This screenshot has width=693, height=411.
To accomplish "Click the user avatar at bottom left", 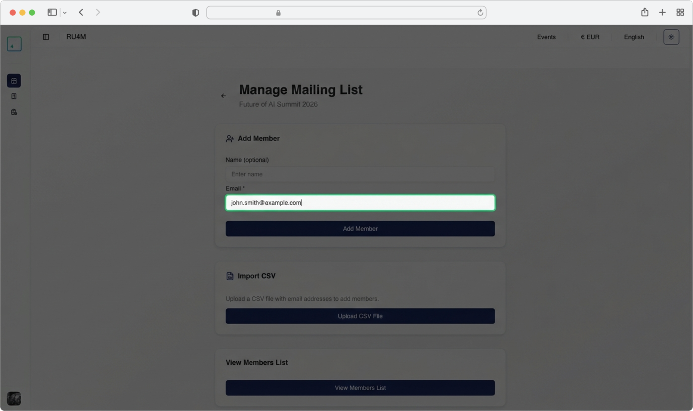I will pos(14,398).
